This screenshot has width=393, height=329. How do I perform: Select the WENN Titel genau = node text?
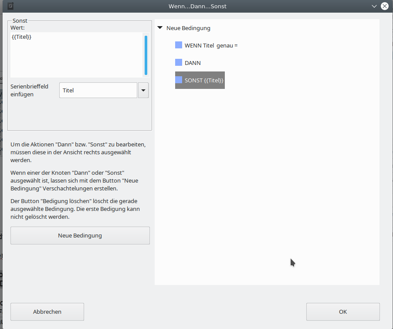tap(211, 45)
